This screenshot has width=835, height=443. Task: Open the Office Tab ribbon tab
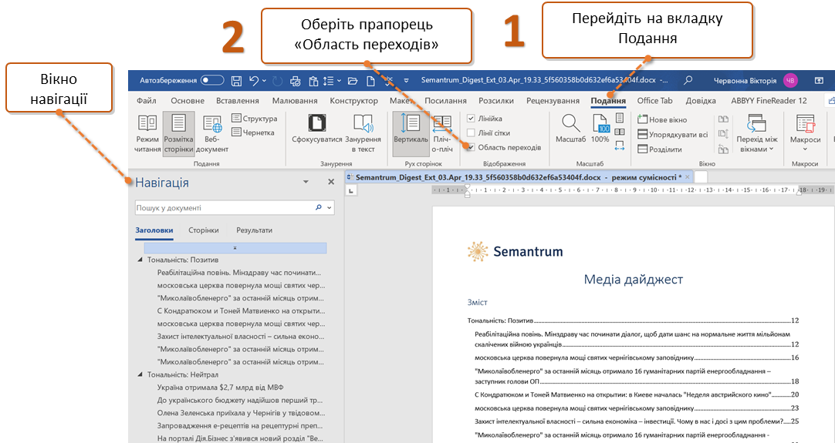pos(654,100)
